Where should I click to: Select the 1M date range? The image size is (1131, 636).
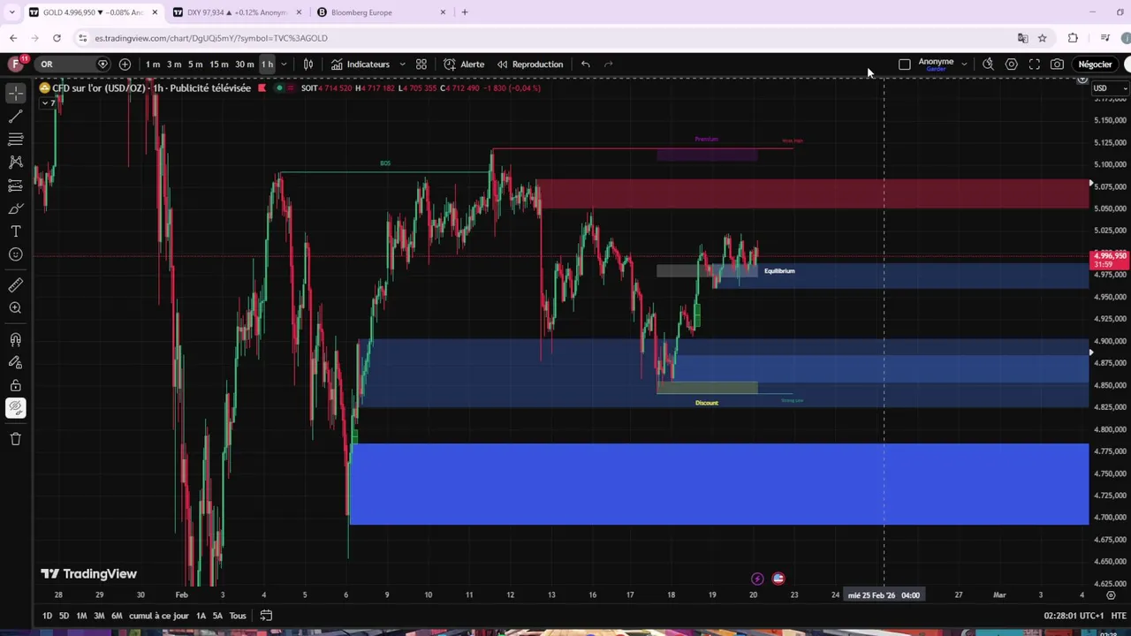click(81, 616)
